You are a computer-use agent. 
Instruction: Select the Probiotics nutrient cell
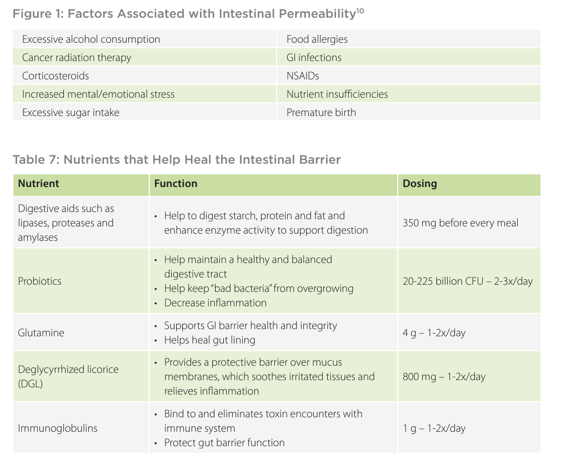[x=40, y=281]
